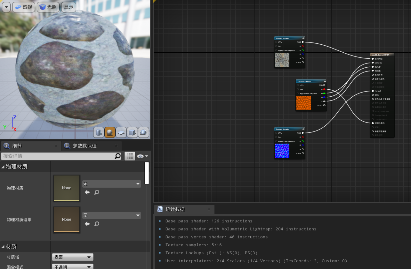
Task: Click the 自发光颜色 input pin on material node
Action: pos(373,79)
